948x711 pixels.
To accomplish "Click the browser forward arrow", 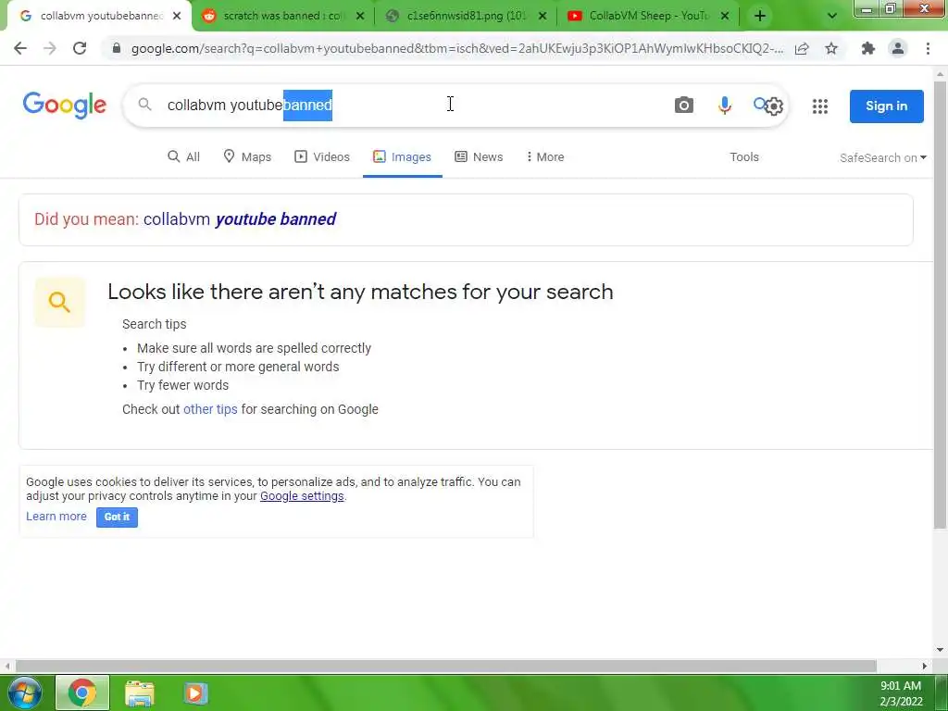I will (50, 48).
